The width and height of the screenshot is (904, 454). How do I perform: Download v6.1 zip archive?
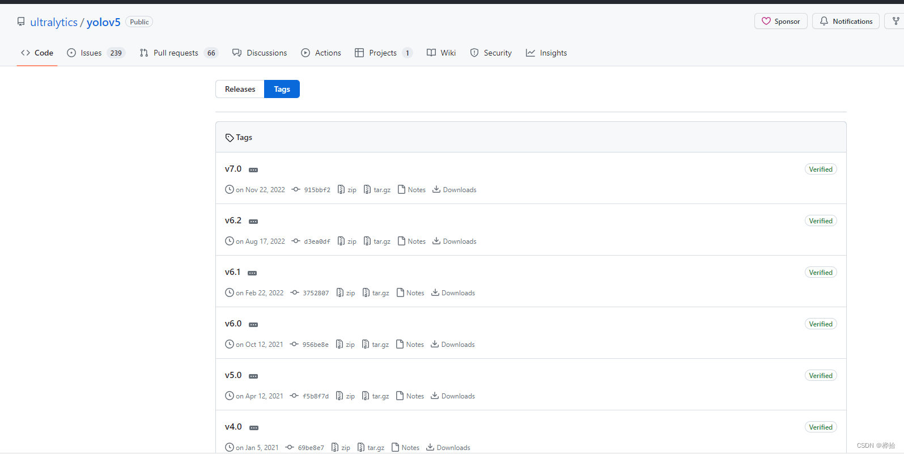coord(346,293)
